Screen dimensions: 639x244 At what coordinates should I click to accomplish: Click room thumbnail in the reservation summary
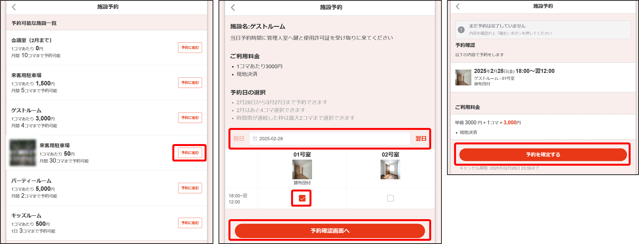click(463, 77)
